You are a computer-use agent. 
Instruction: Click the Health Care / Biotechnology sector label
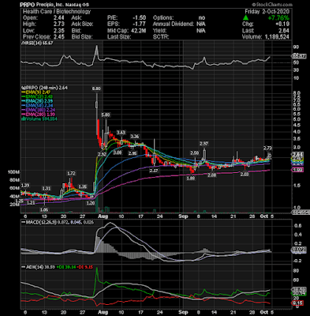coord(57,12)
